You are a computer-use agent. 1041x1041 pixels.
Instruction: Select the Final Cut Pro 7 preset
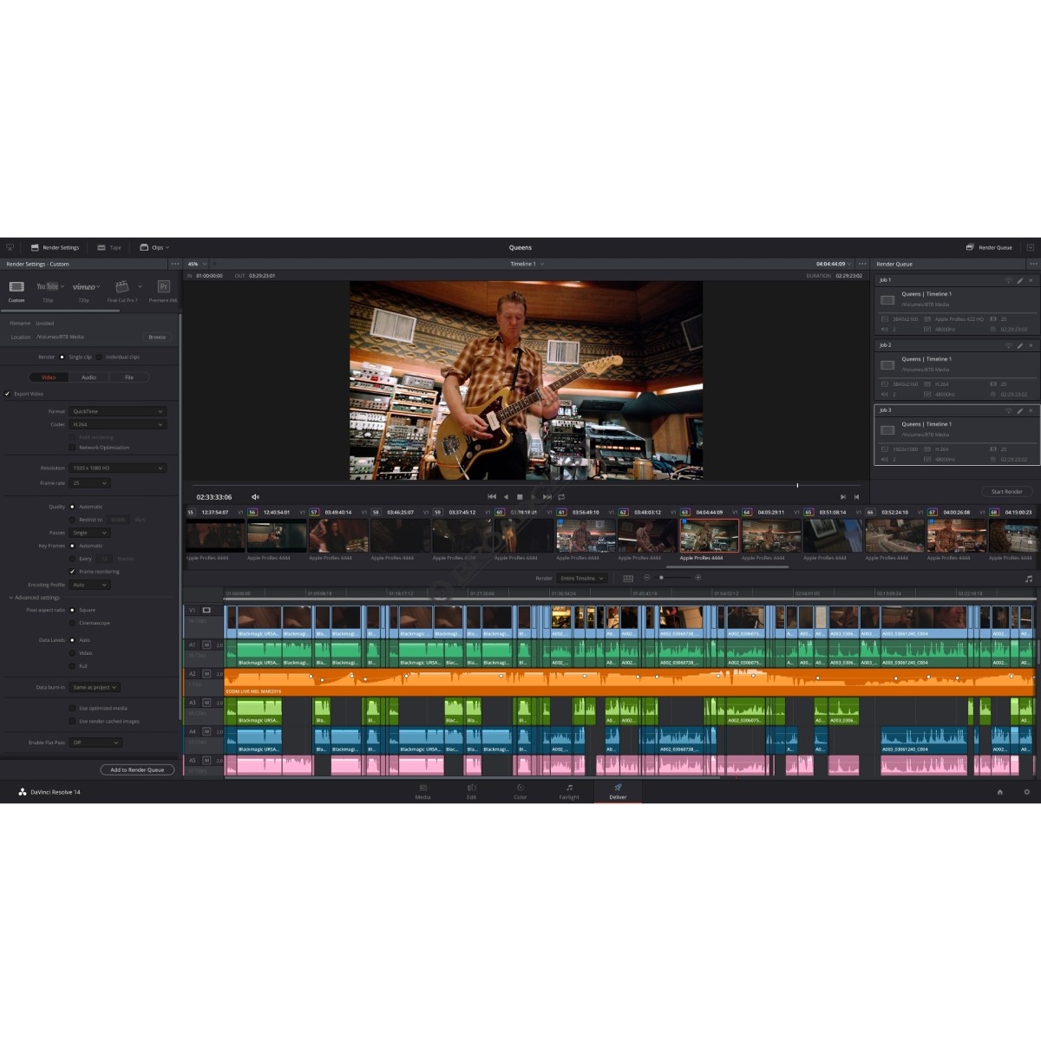(122, 288)
